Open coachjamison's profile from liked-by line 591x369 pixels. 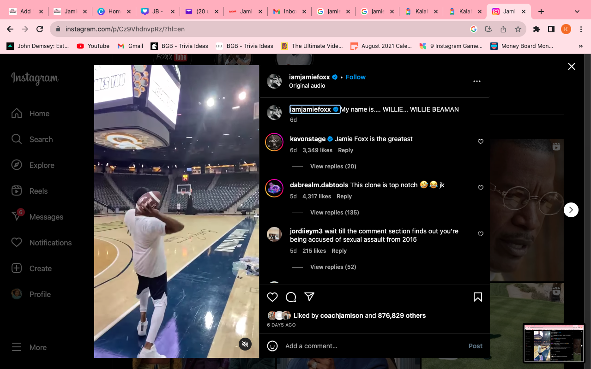(x=342, y=315)
